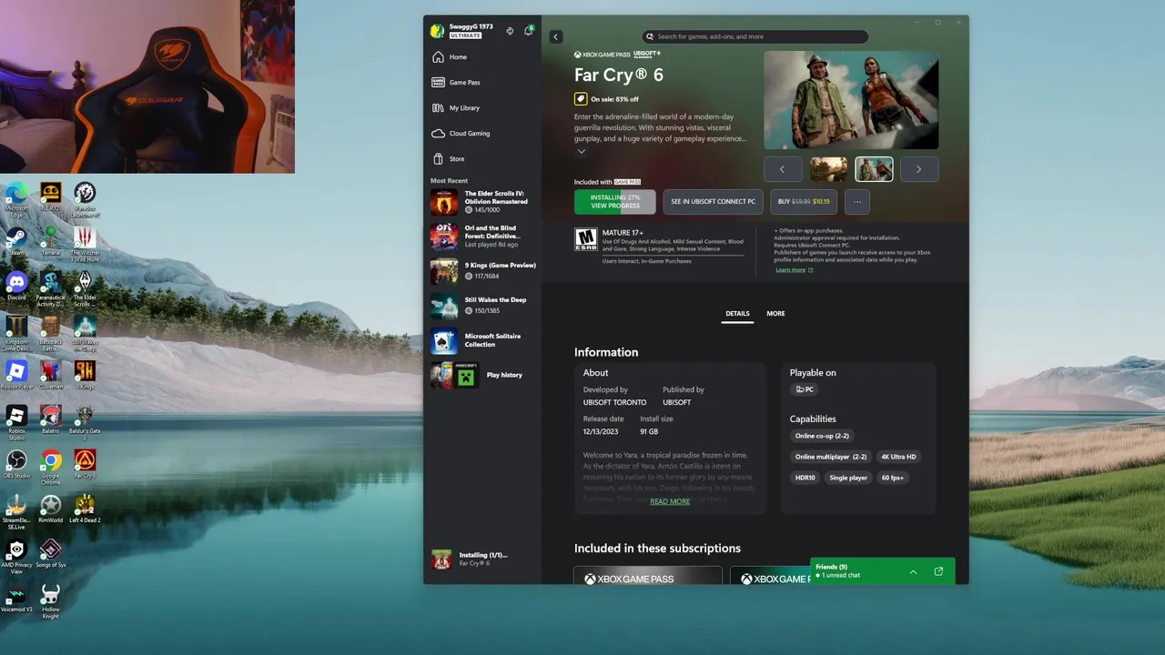Expand the Friends (9) chat panel
Viewport: 1165px width, 655px height.
tap(913, 571)
